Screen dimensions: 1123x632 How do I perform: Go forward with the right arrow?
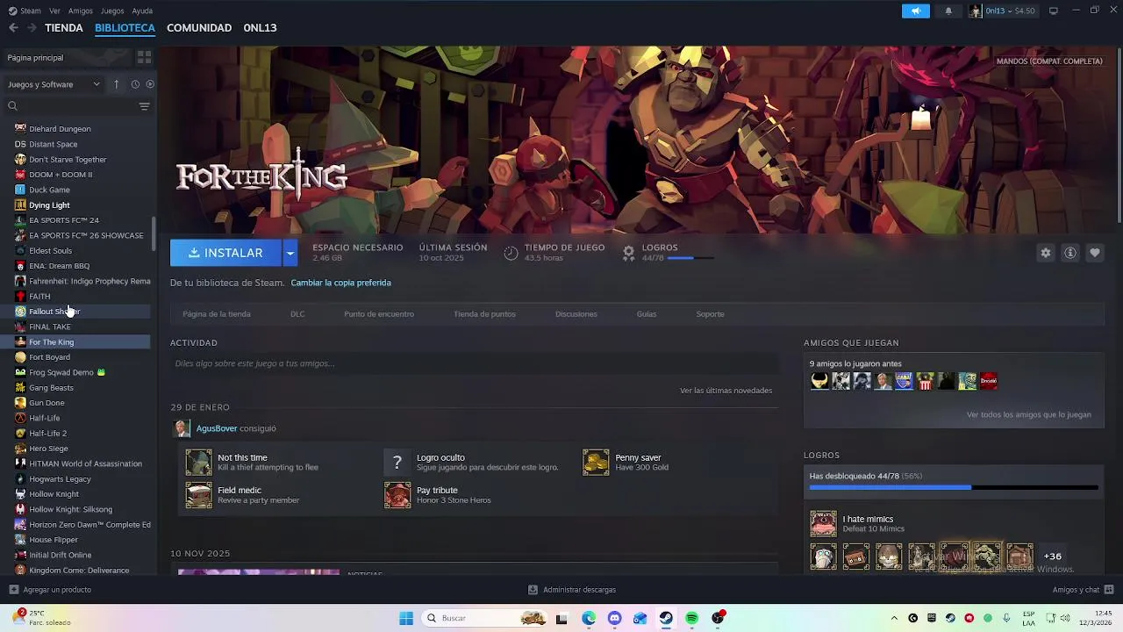point(32,28)
